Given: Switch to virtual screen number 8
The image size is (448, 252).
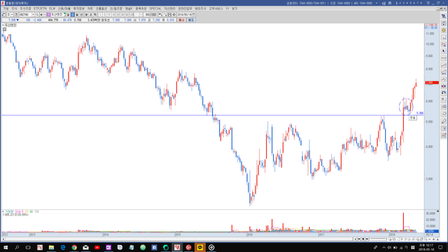Looking at the screenshot, I should pyautogui.click(x=421, y=3).
